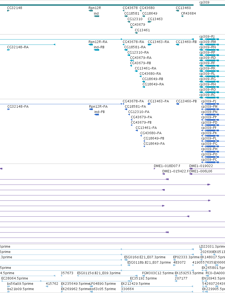Open EST EC28064.5prime
The height and width of the screenshot is (293, 225).
click(15, 278)
